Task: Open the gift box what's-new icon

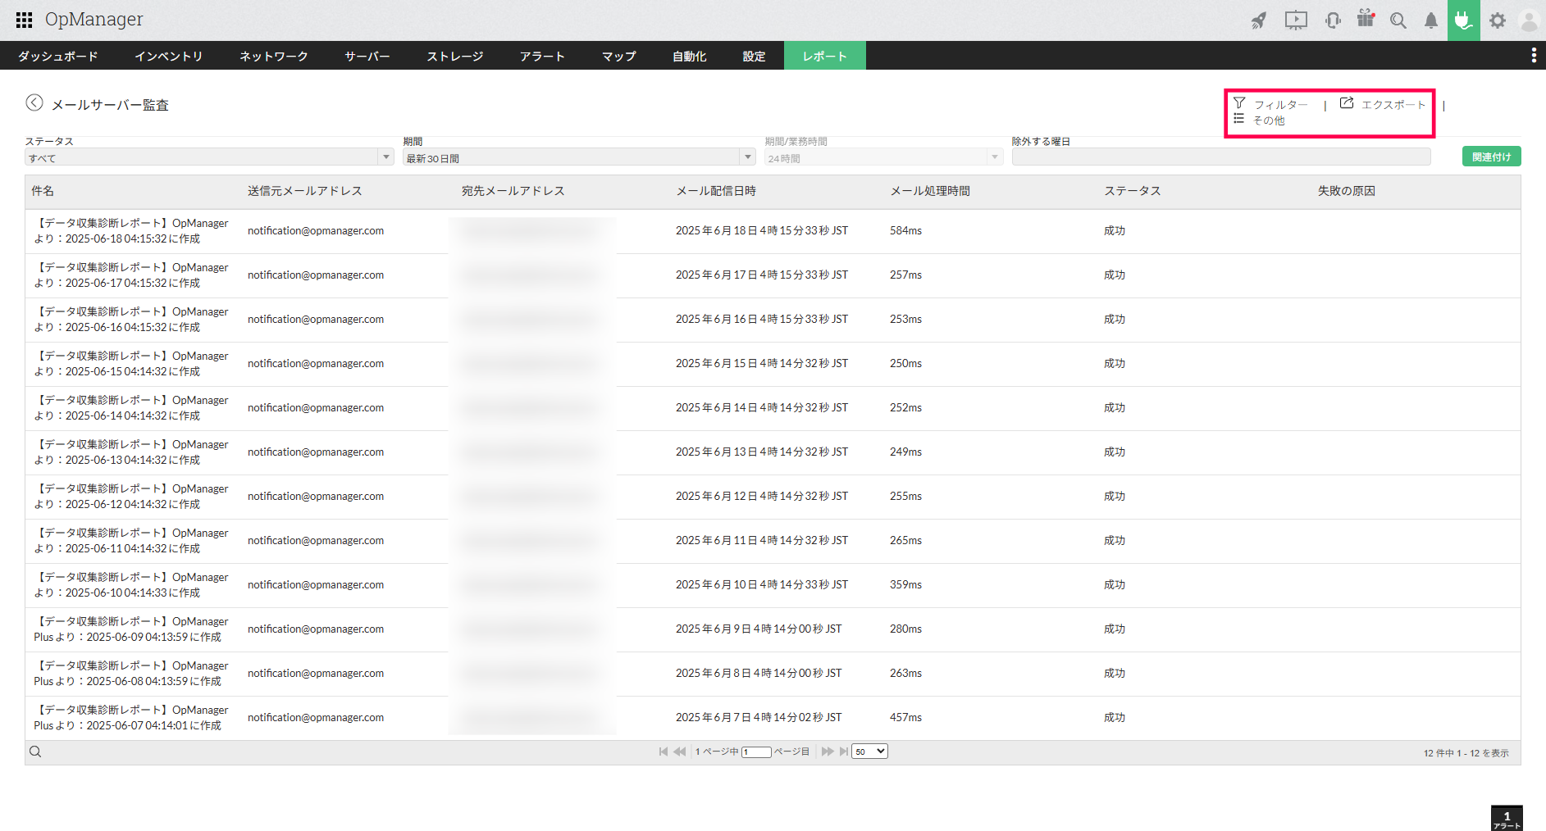Action: [x=1366, y=19]
